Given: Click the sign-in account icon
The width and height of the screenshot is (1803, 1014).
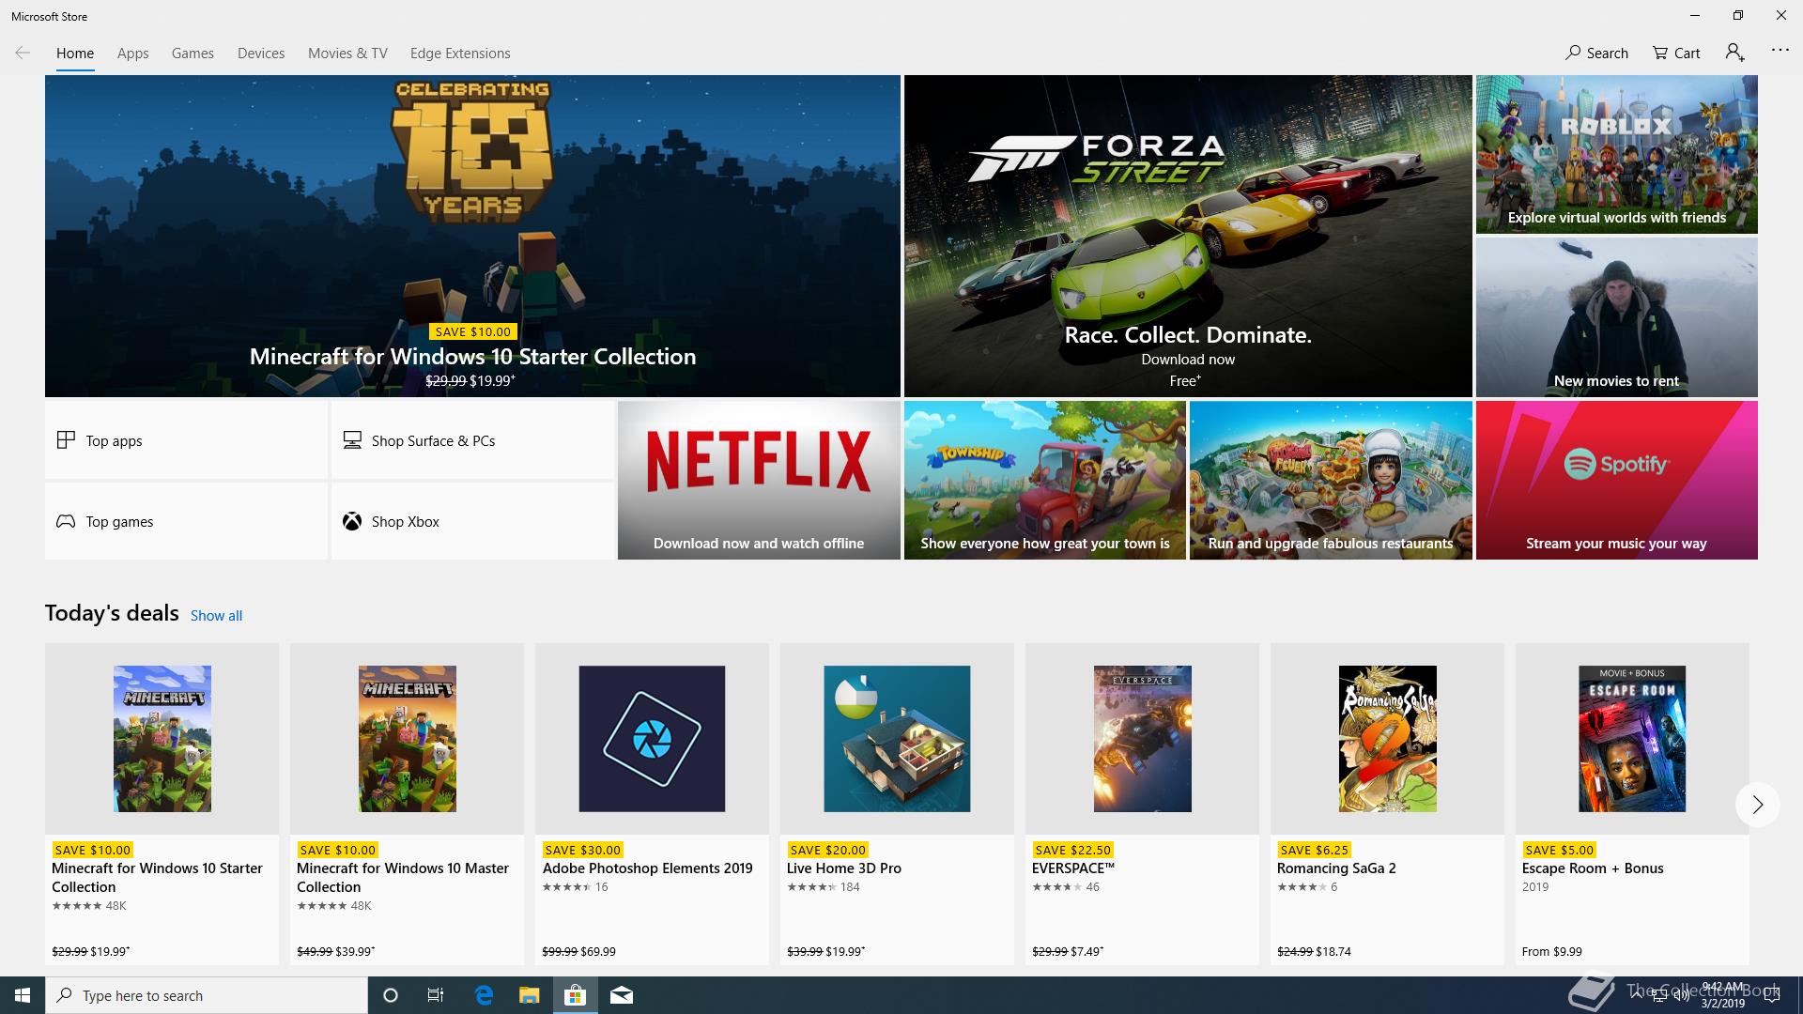Looking at the screenshot, I should (x=1734, y=53).
